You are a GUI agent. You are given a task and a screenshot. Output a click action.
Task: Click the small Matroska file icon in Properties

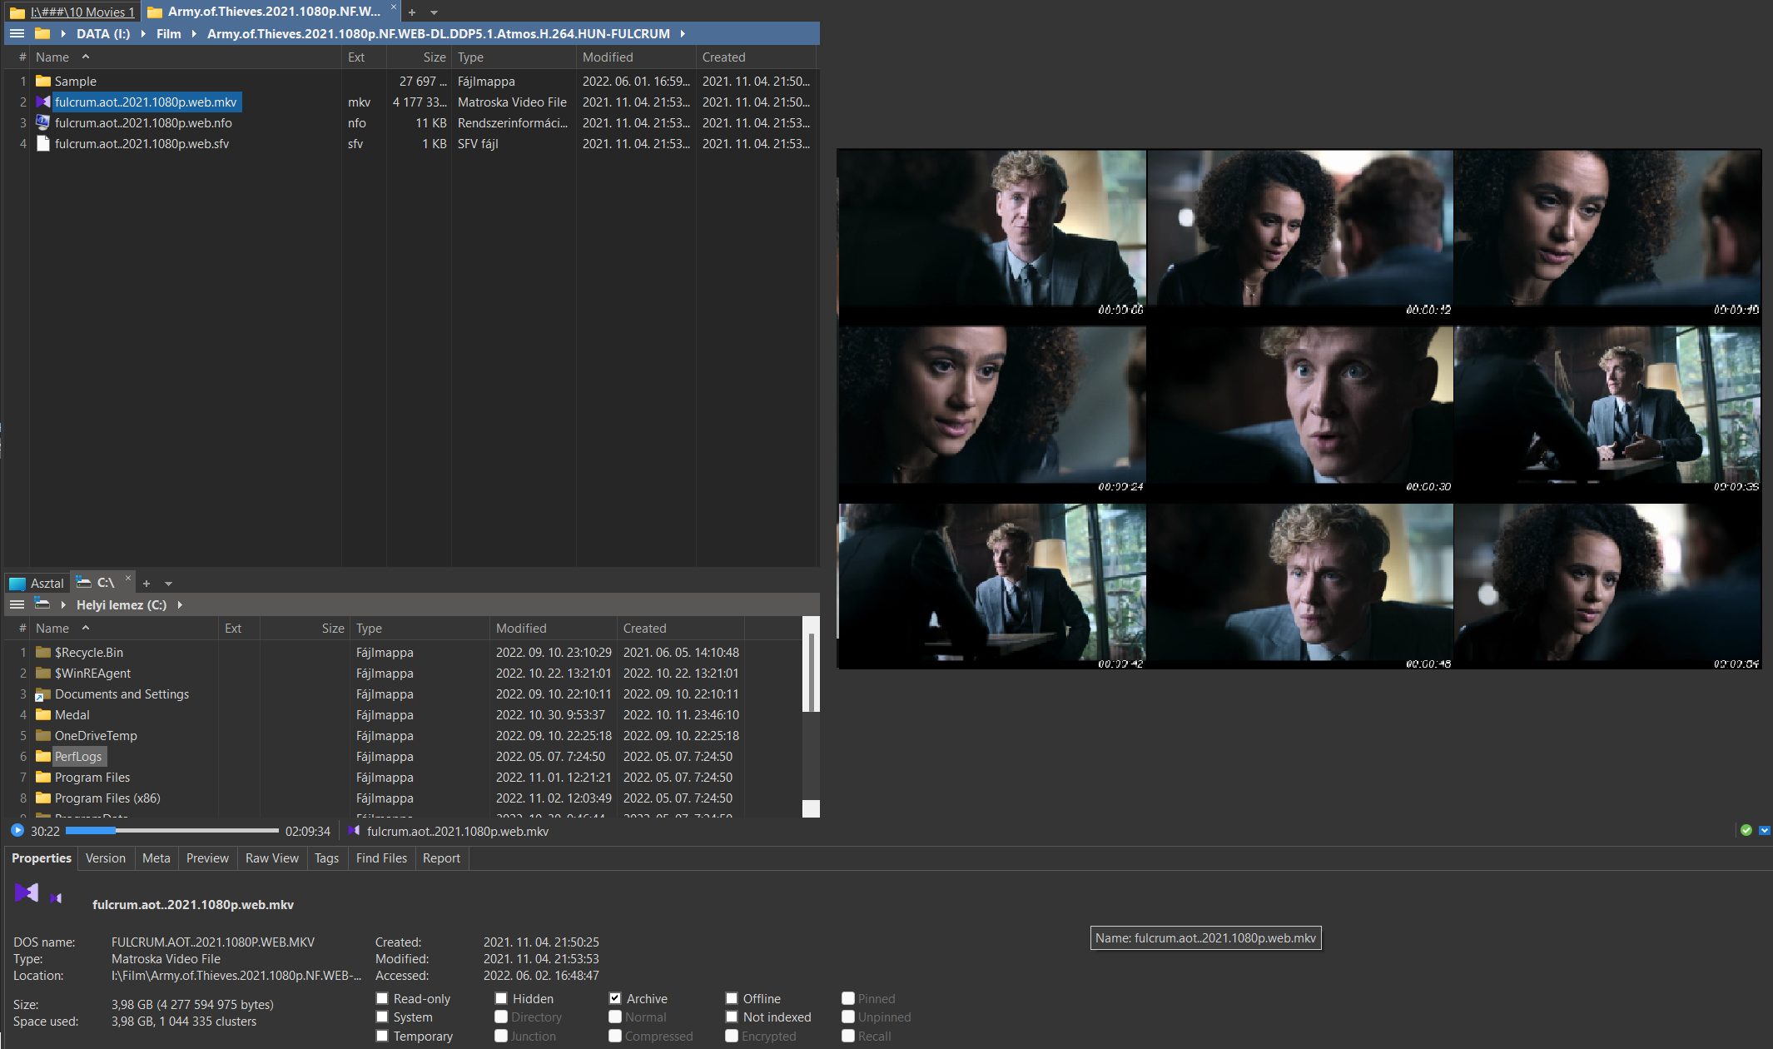click(56, 898)
